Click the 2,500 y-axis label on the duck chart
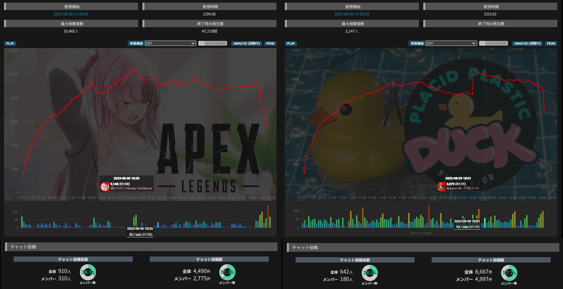 point(295,51)
